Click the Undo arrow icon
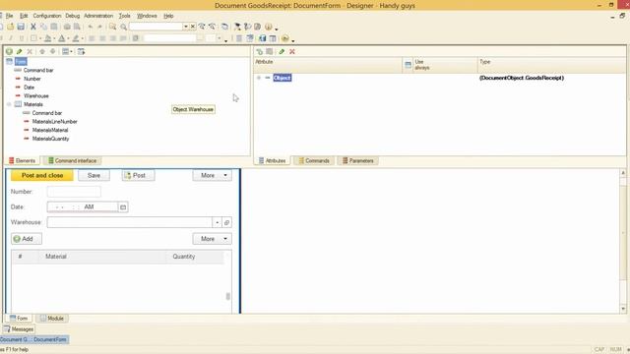630x354 pixels. pyautogui.click(x=90, y=27)
